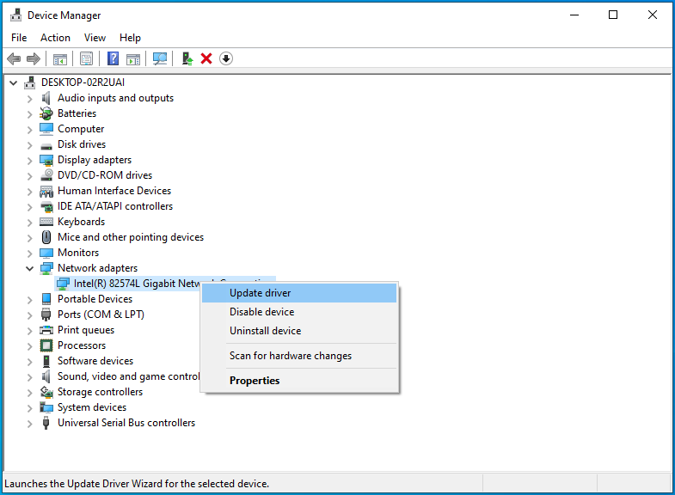Click the Disable device down-arrow icon
The height and width of the screenshot is (495, 675).
coord(226,58)
